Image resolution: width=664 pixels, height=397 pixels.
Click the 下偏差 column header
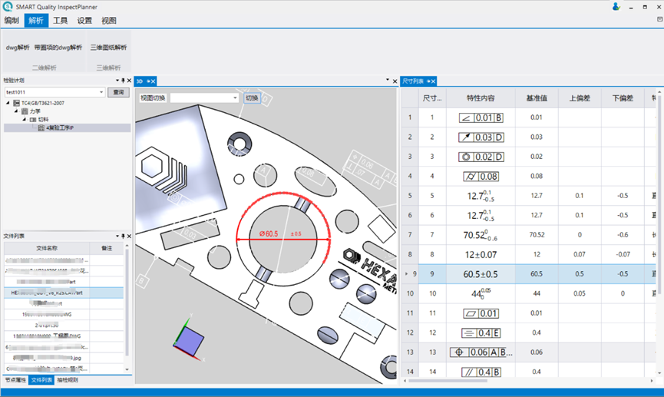point(623,98)
